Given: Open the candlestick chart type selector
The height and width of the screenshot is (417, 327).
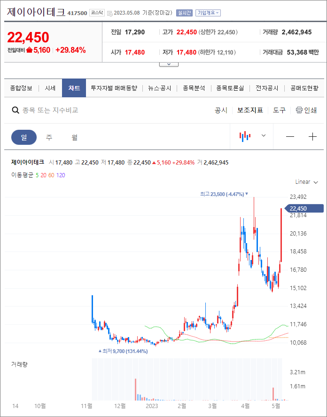Looking at the screenshot, I should coord(251,136).
